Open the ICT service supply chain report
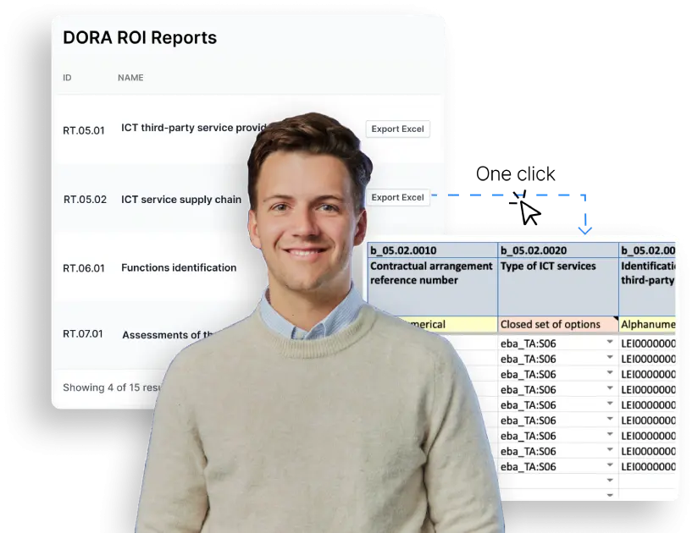The height and width of the screenshot is (533, 692). (x=180, y=200)
